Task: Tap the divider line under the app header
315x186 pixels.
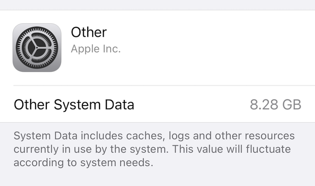Action: pyautogui.click(x=162, y=85)
